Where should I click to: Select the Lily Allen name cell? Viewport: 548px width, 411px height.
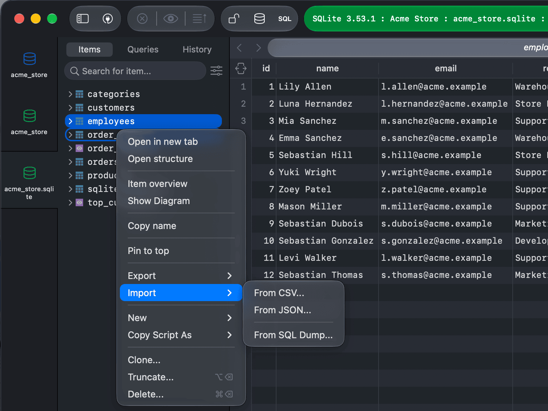pos(328,87)
